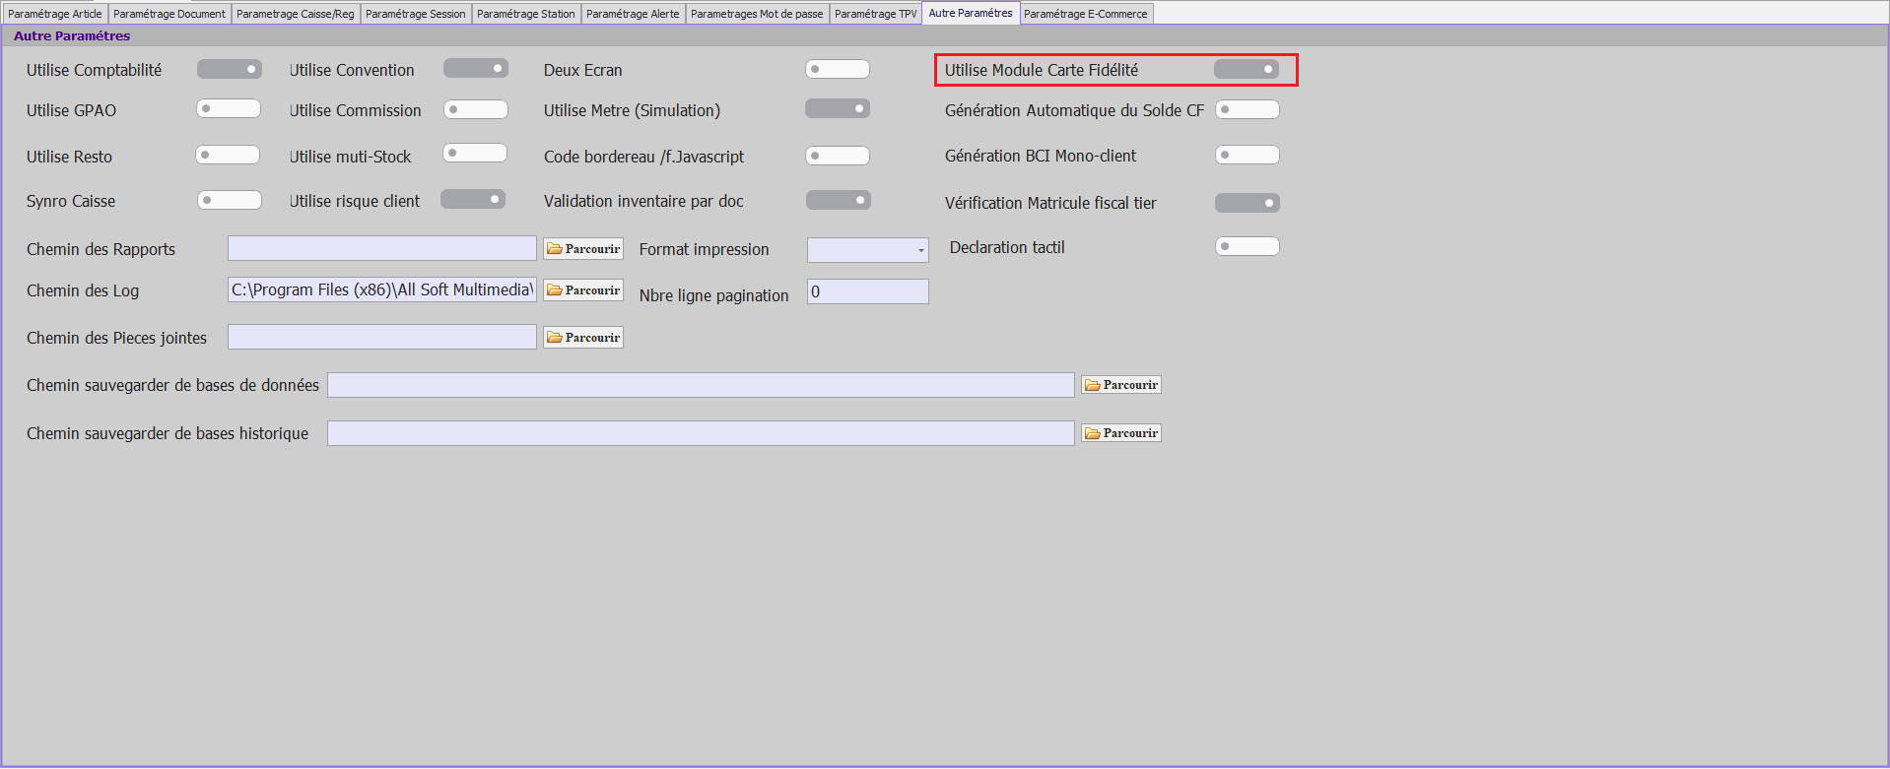This screenshot has width=1890, height=769.
Task: Switch to Parametrages Mot de passe tab
Action: point(757,14)
